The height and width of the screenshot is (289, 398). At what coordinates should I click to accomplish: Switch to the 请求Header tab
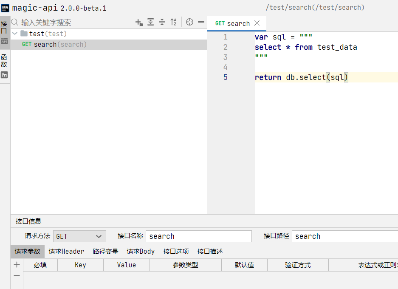pos(66,251)
